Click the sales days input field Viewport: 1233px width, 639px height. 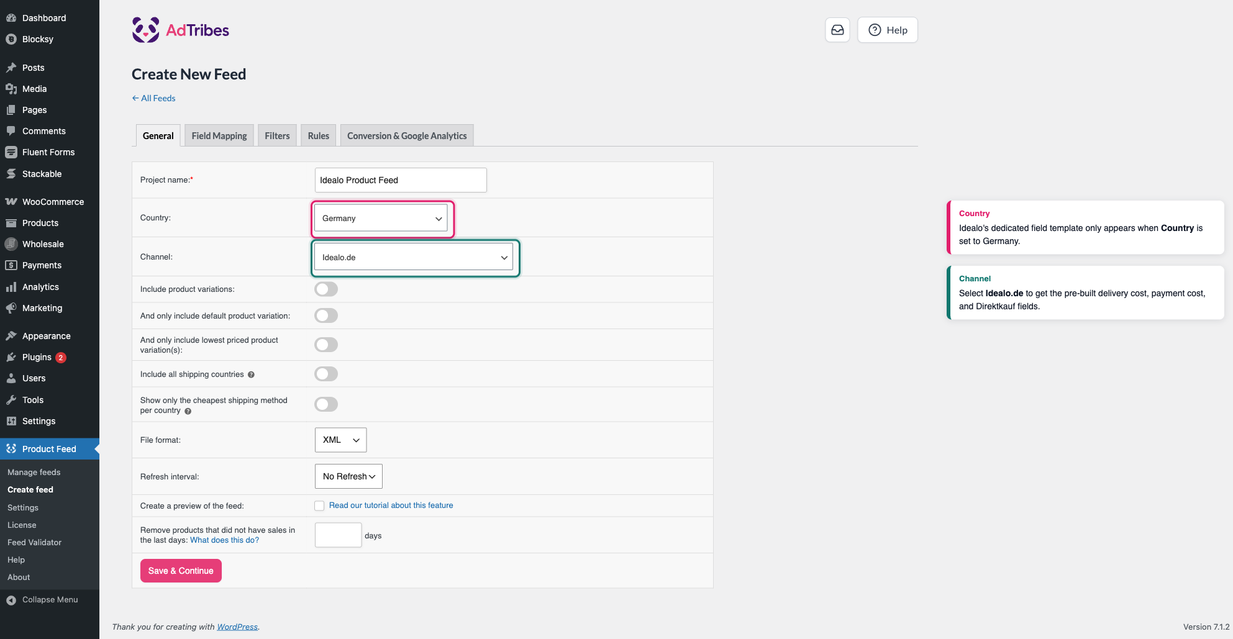coord(338,535)
